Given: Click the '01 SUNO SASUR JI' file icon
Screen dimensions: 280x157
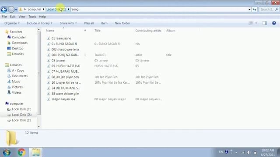Looking at the screenshot, I should pyautogui.click(x=49, y=44).
